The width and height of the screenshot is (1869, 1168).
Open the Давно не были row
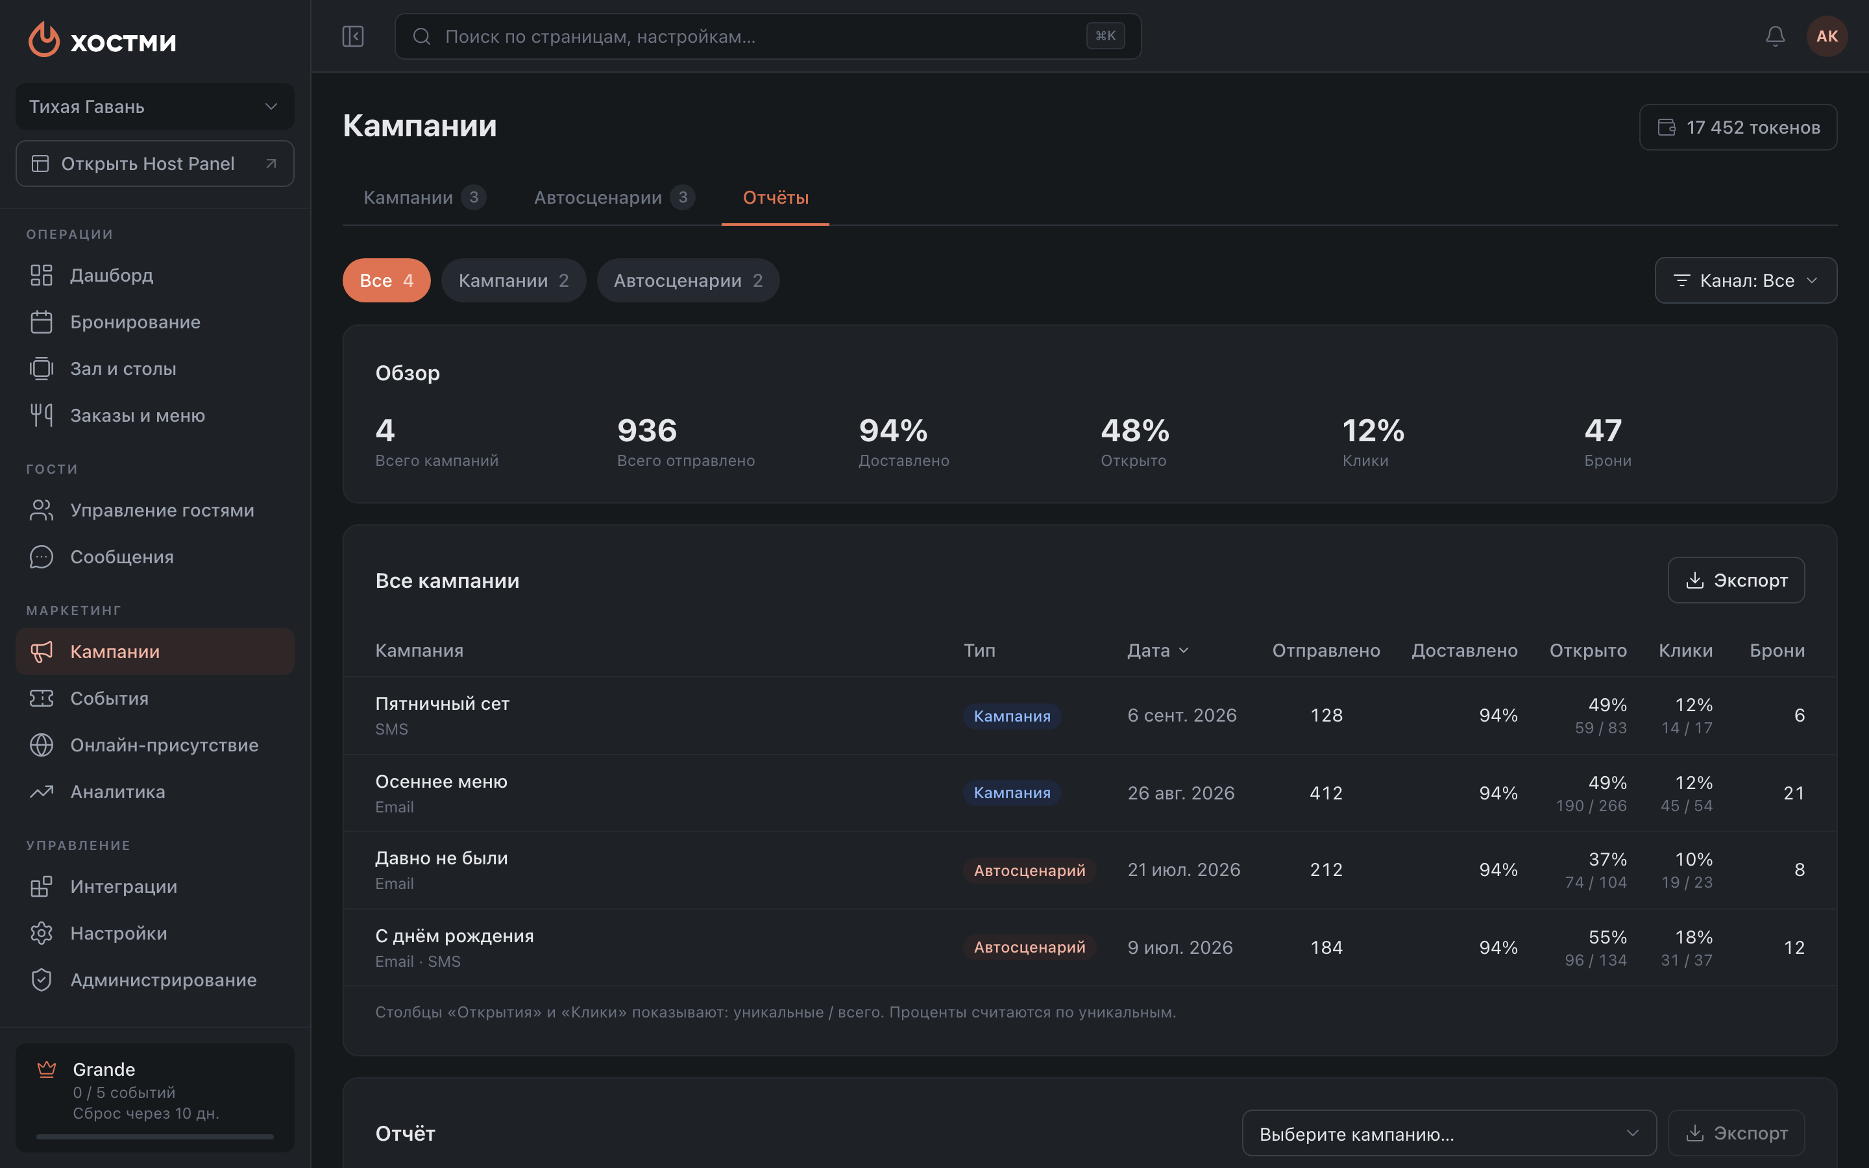click(x=1090, y=870)
